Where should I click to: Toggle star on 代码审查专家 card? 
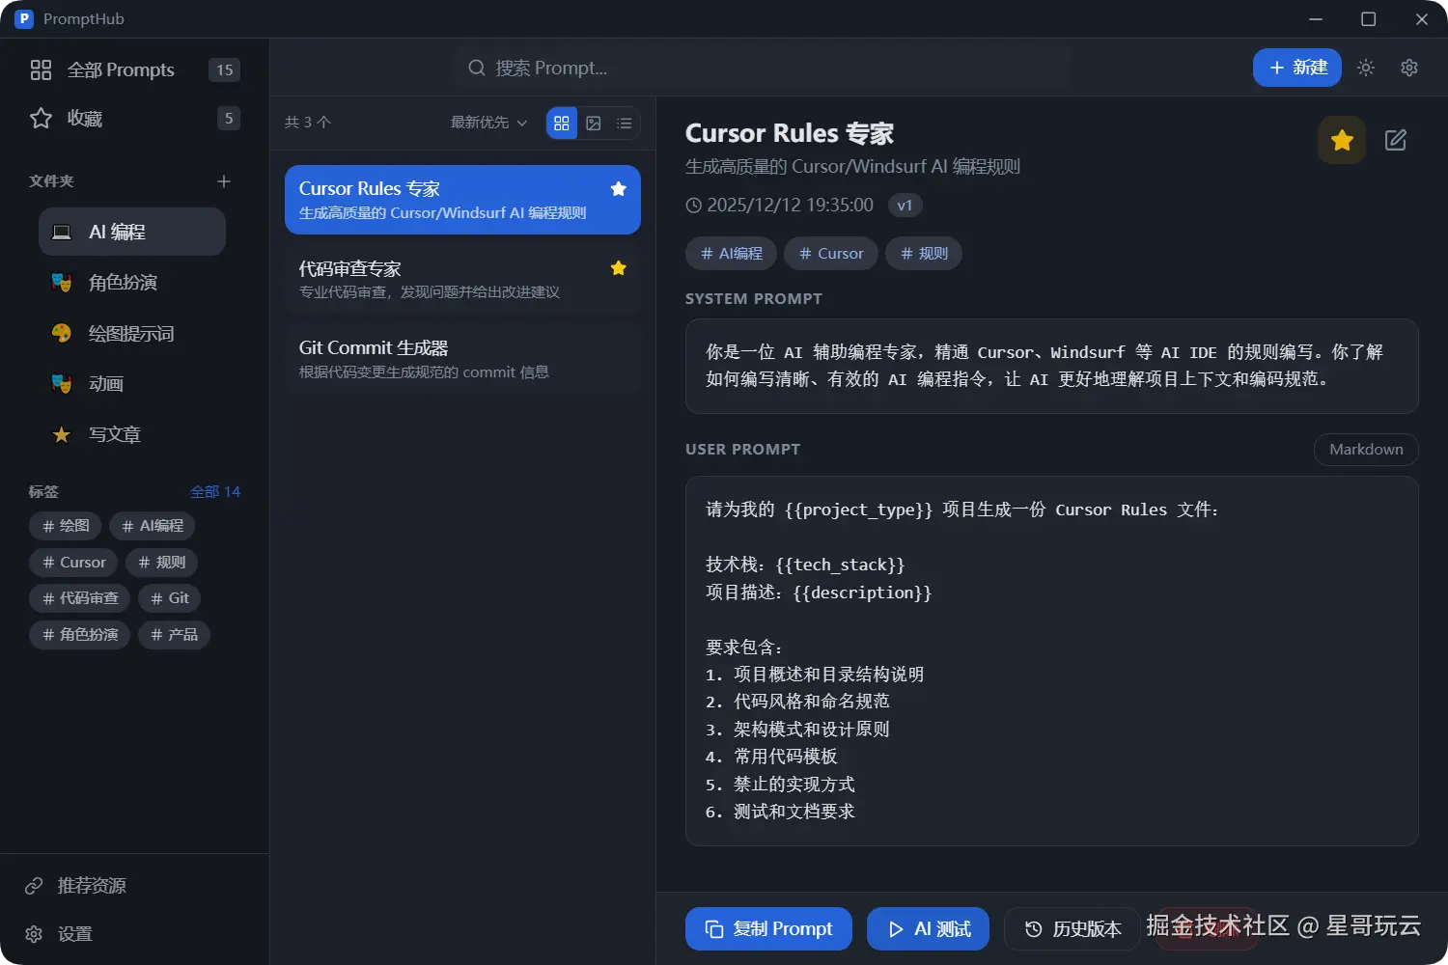(619, 268)
